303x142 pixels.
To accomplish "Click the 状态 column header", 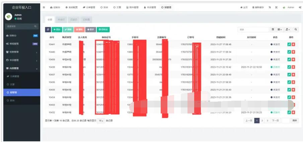I will (275, 37).
